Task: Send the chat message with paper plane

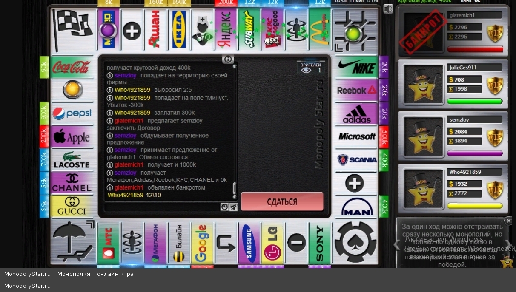Action: pyautogui.click(x=233, y=207)
